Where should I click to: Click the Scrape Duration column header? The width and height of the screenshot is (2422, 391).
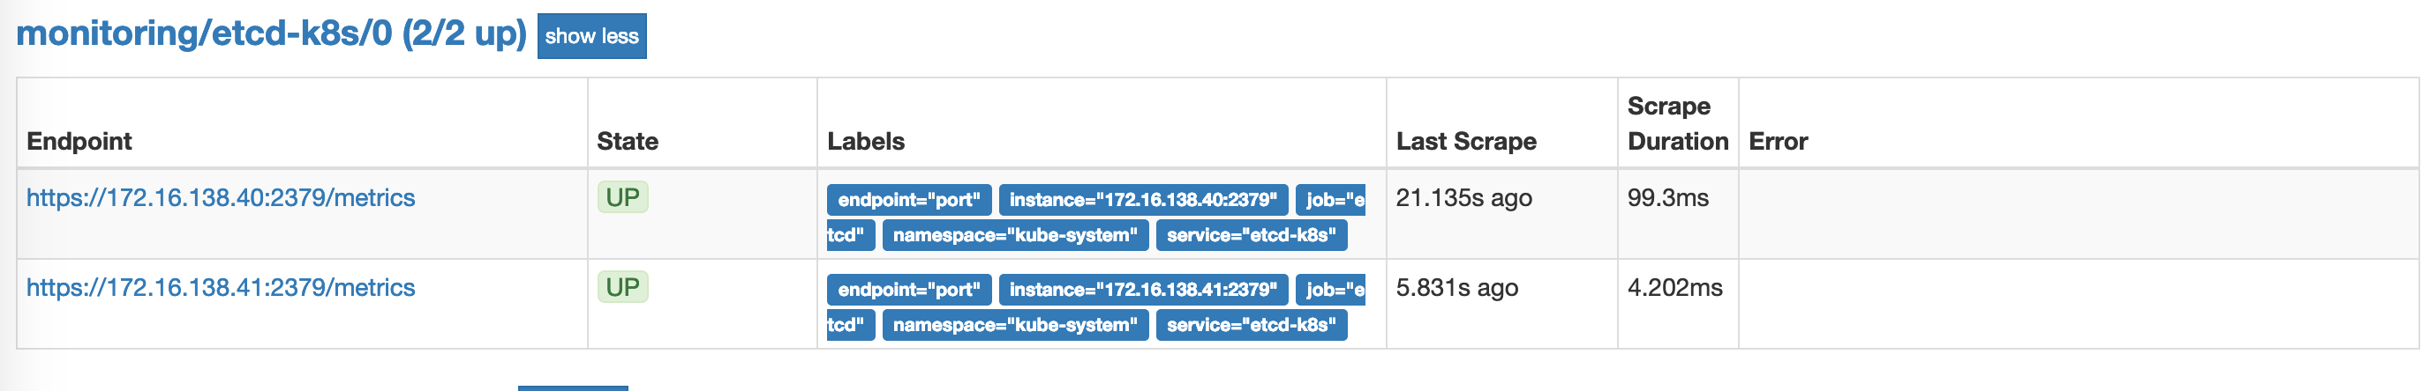1676,124
